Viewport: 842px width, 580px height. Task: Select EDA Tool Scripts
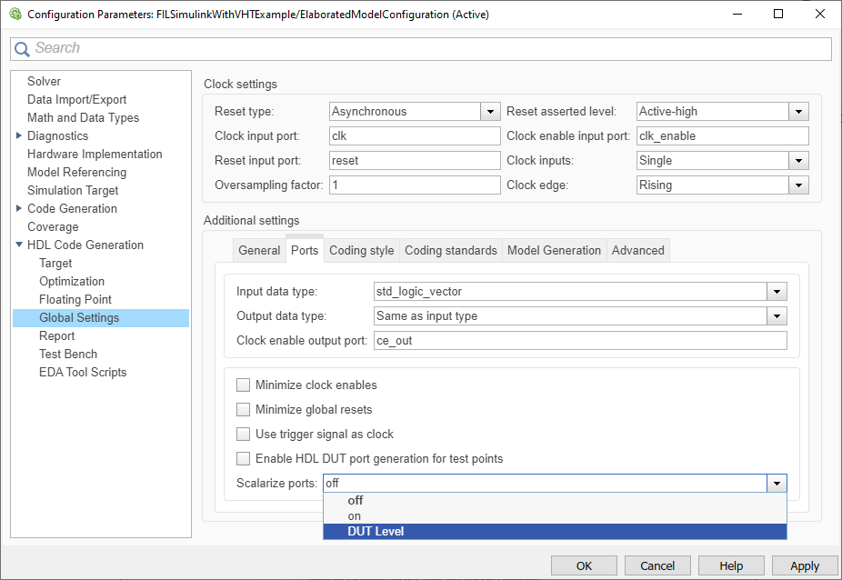83,372
